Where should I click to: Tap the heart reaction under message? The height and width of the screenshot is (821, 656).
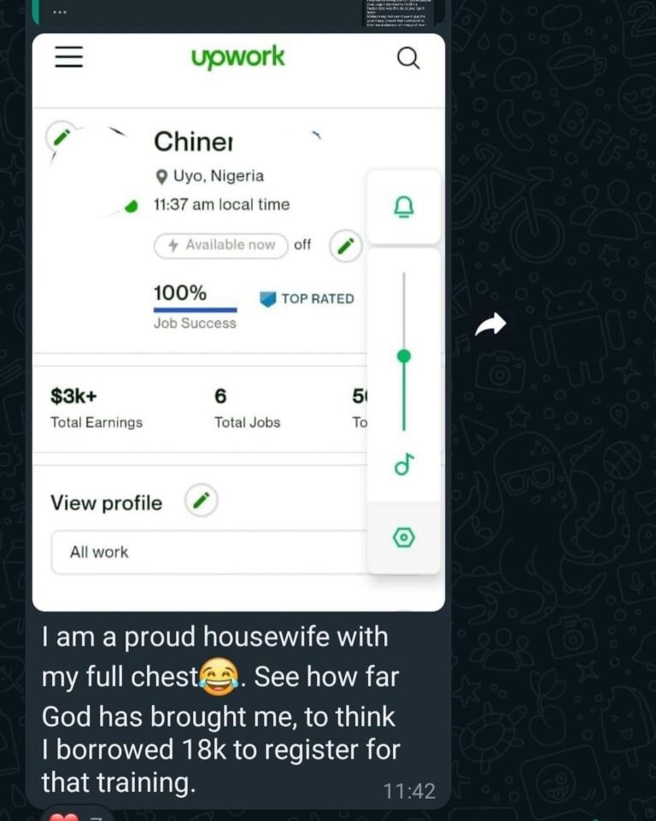coord(63,816)
